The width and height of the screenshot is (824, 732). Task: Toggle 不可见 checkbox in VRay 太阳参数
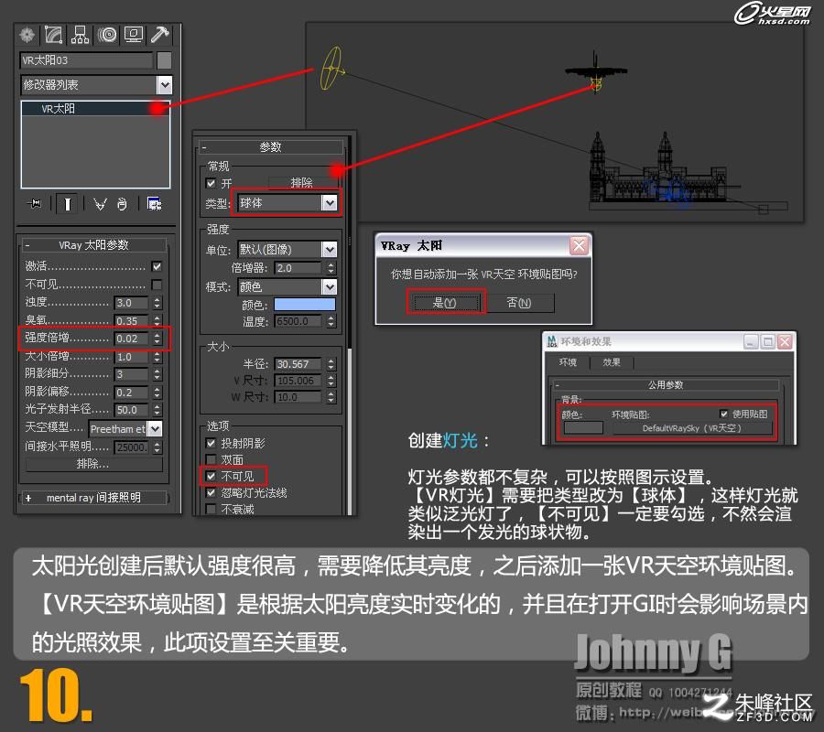point(157,284)
